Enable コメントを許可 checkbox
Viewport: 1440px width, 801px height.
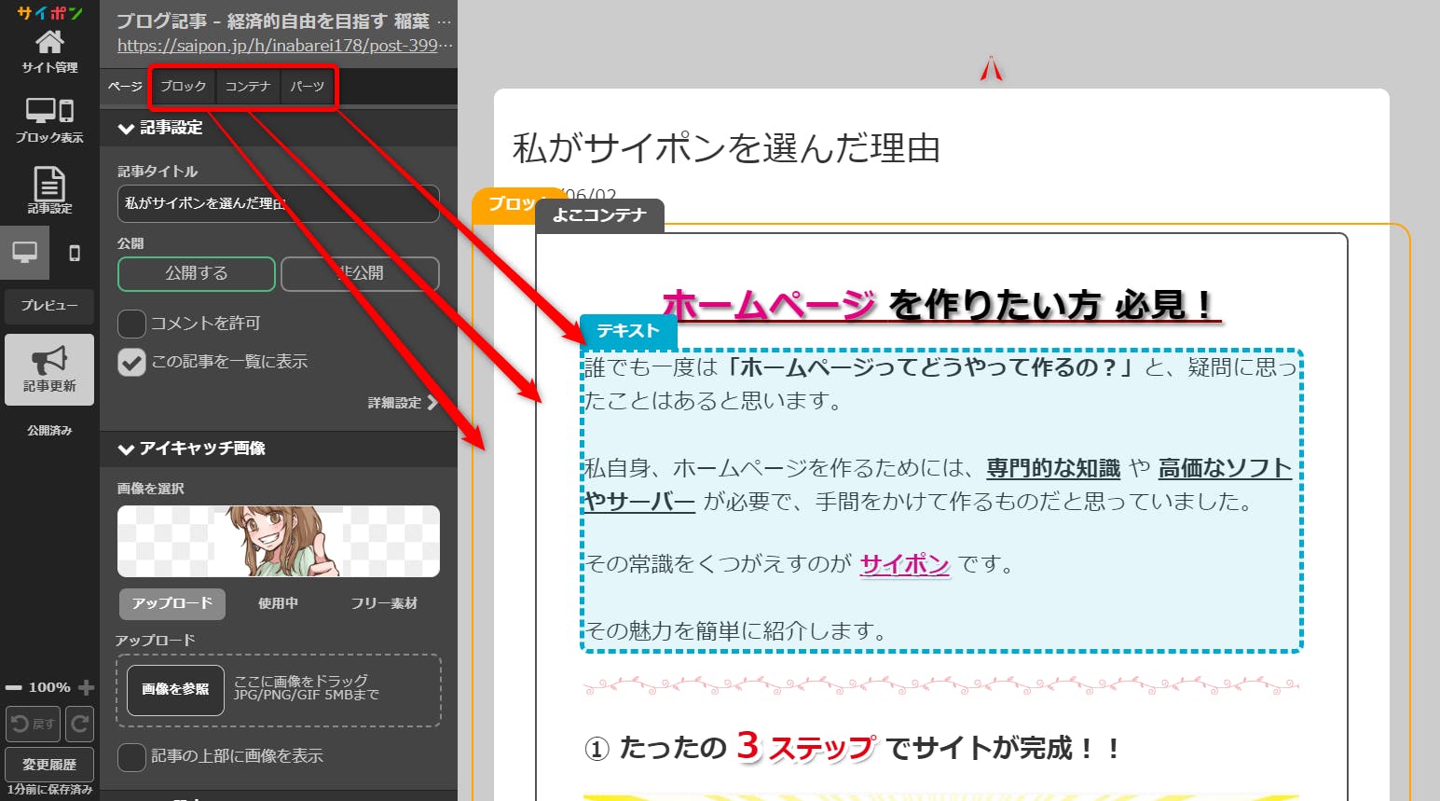coord(131,324)
